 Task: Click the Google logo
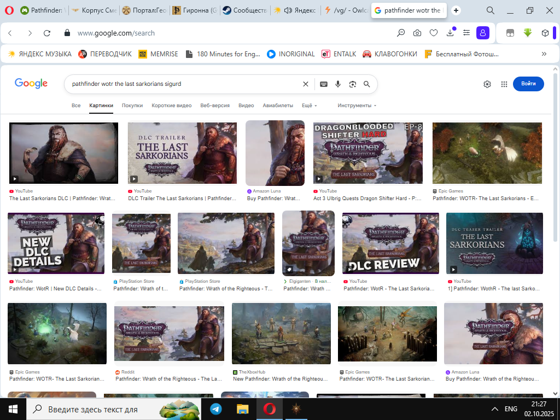pos(31,83)
